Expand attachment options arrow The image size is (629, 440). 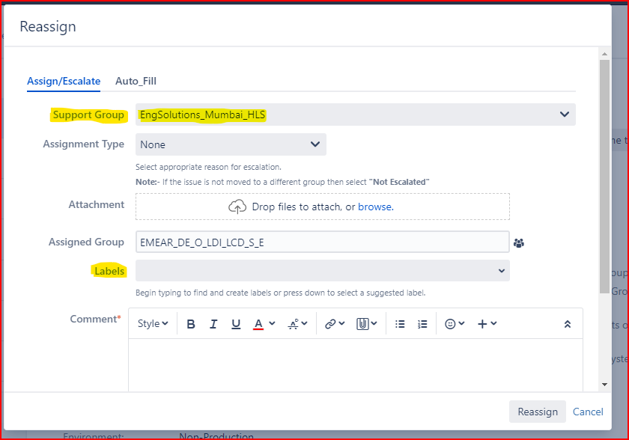pos(374,323)
